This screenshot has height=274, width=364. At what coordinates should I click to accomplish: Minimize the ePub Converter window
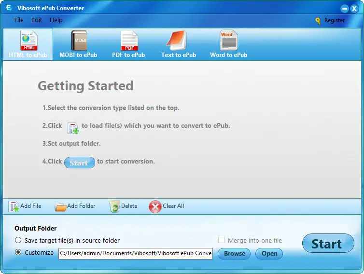tap(345, 9)
